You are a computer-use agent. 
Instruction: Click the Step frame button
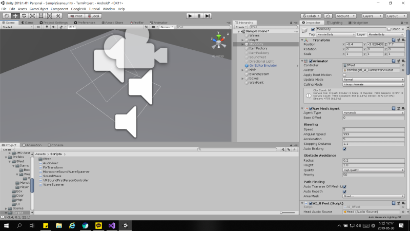click(208, 16)
